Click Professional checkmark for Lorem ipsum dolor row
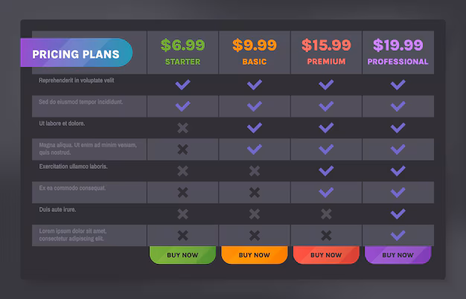Image resolution: width=466 pixels, height=299 pixels. click(398, 236)
